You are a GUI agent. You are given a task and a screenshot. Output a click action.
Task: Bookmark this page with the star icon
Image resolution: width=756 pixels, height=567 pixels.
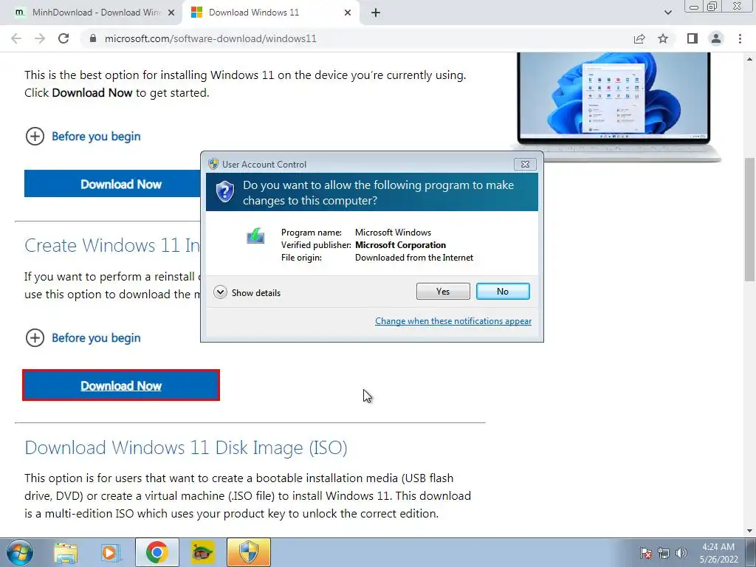(x=663, y=38)
